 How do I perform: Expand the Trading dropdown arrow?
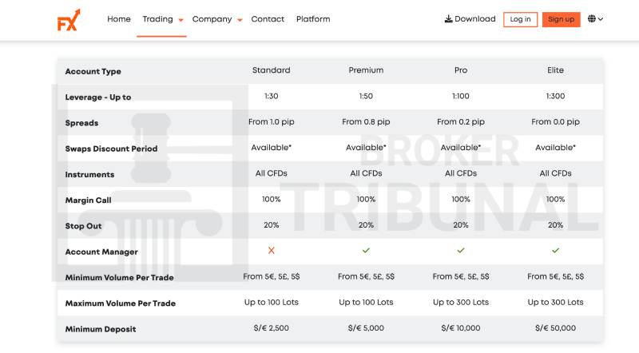[x=181, y=20]
